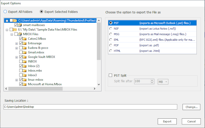Click the smart mailboxes folder icon

pyautogui.click(x=20, y=25)
